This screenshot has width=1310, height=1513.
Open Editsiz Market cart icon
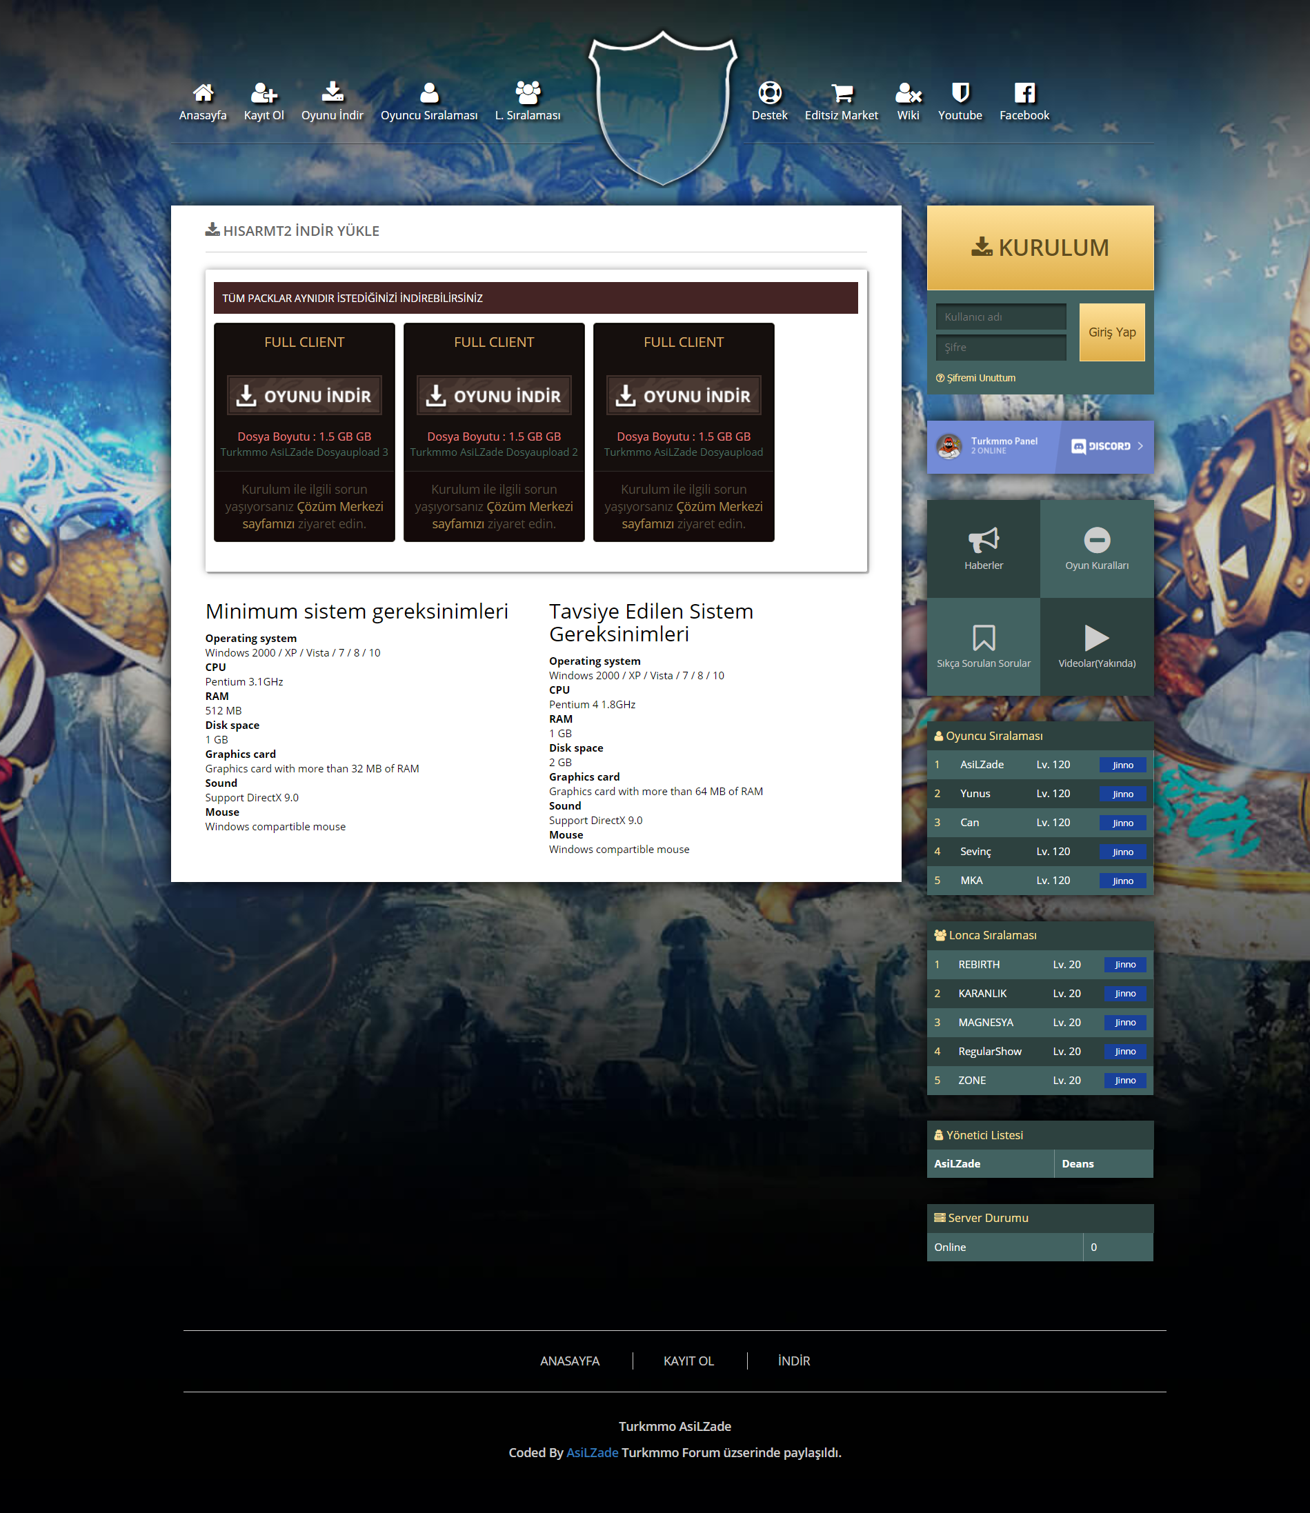pyautogui.click(x=842, y=93)
